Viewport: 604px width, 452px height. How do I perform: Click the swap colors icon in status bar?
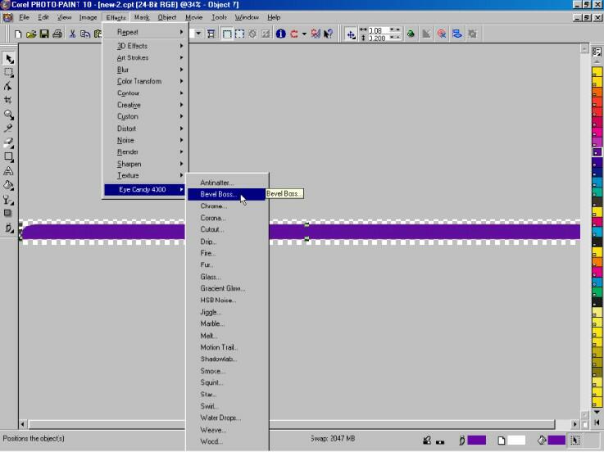click(x=440, y=441)
